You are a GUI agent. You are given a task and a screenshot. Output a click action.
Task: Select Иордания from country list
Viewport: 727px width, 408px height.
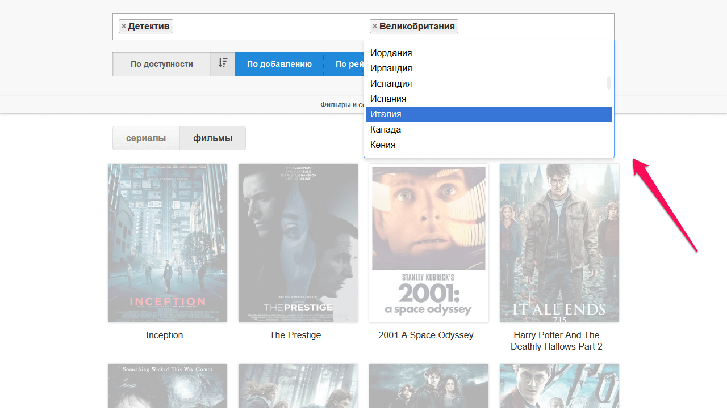pos(489,53)
